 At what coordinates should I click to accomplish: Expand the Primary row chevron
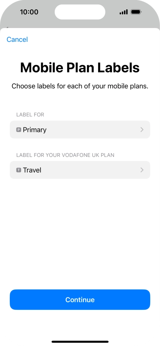point(142,130)
